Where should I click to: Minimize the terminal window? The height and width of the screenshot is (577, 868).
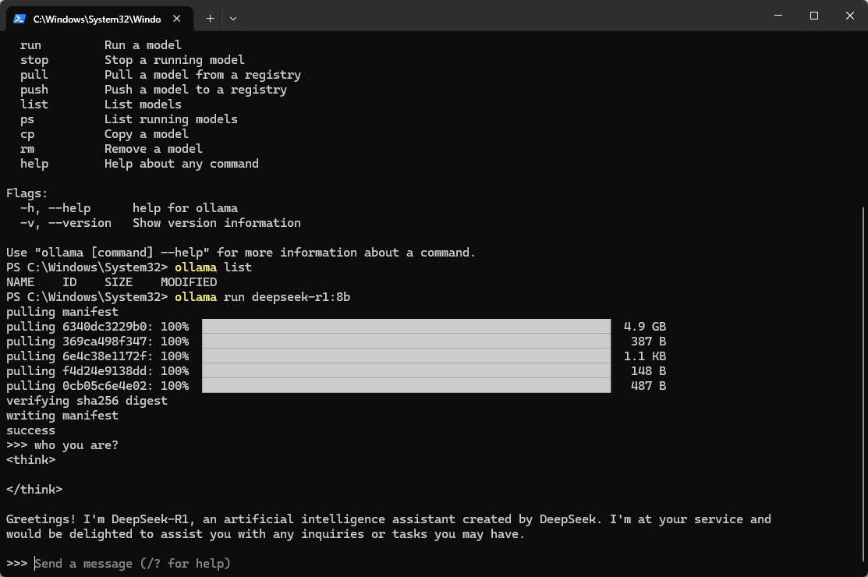(778, 16)
